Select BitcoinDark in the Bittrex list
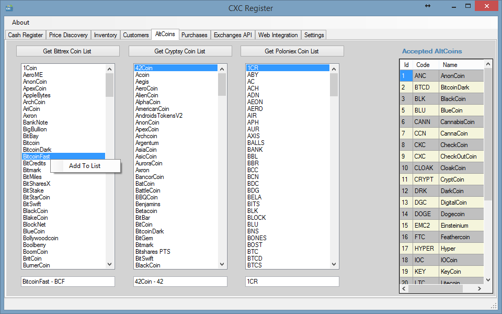502x314 pixels. (x=64, y=150)
